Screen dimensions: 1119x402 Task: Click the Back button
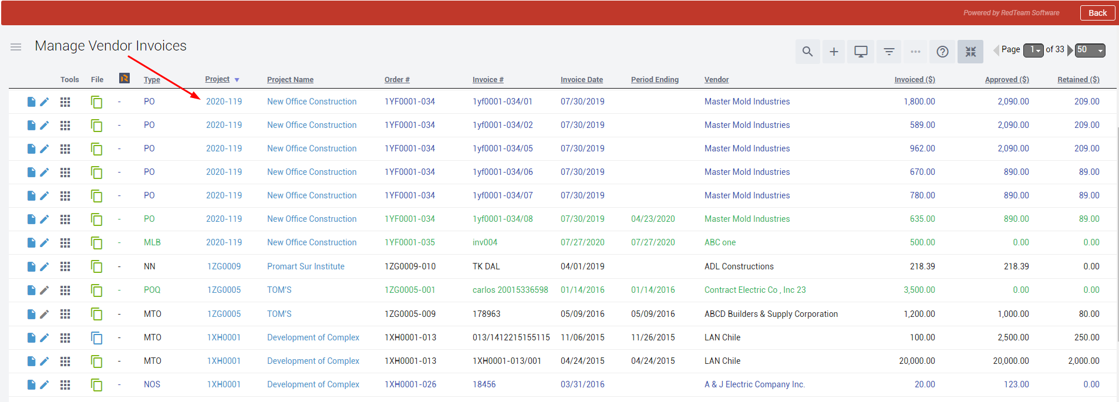(x=1097, y=13)
